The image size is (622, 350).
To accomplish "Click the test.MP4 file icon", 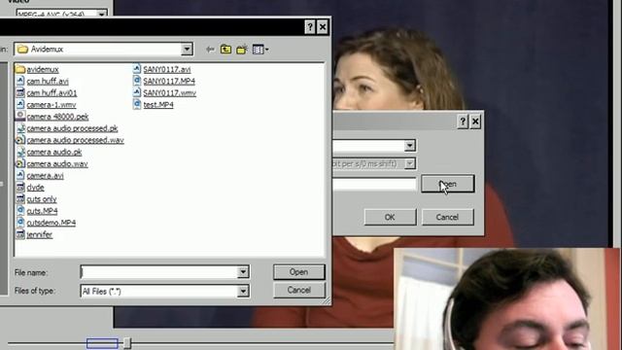I will (x=137, y=104).
